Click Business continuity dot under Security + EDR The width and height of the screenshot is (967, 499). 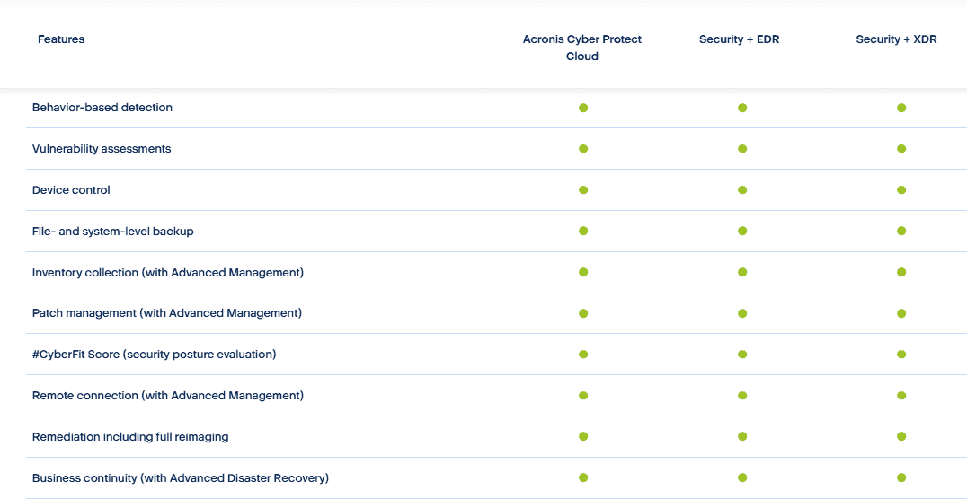click(742, 477)
